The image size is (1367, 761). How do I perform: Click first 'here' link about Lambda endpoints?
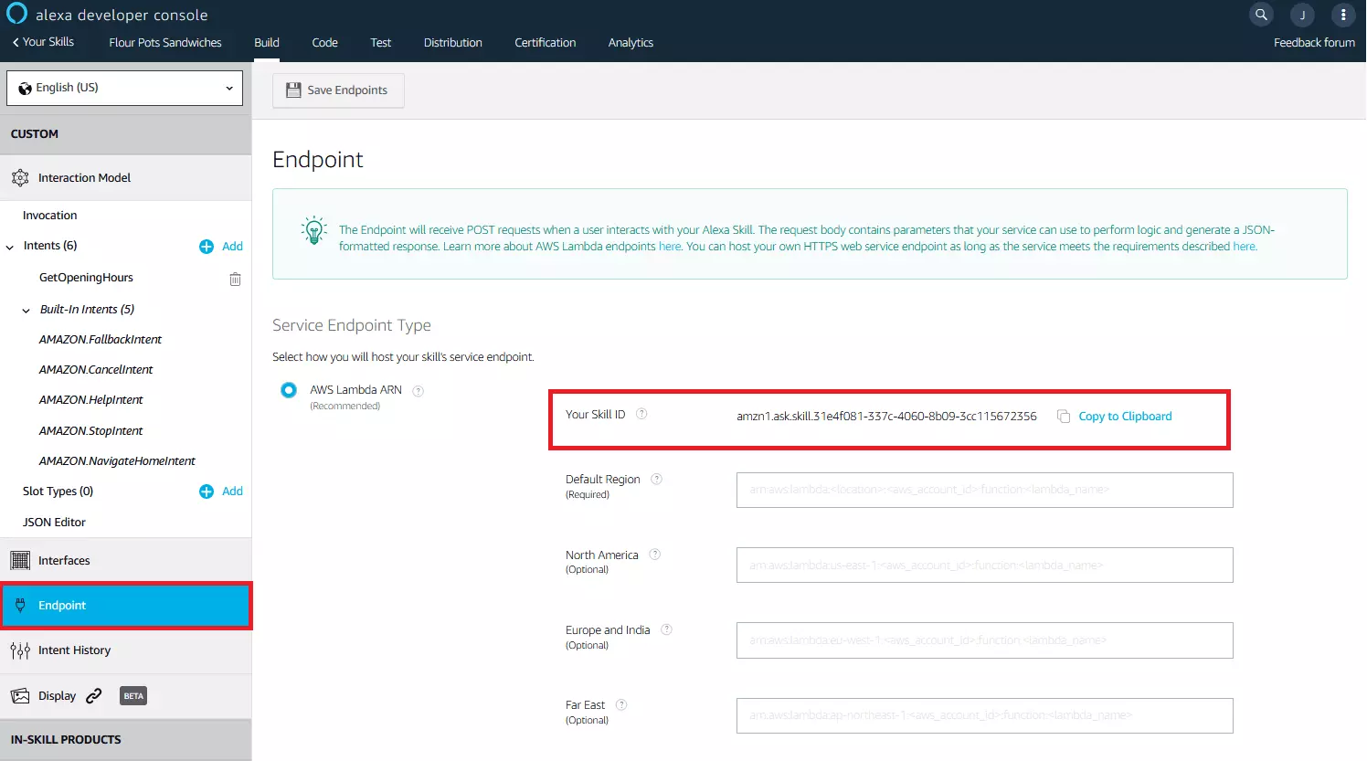tap(670, 247)
